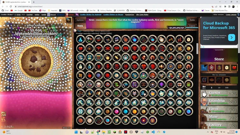
Task: Click the big cookie
Action: tap(36, 61)
